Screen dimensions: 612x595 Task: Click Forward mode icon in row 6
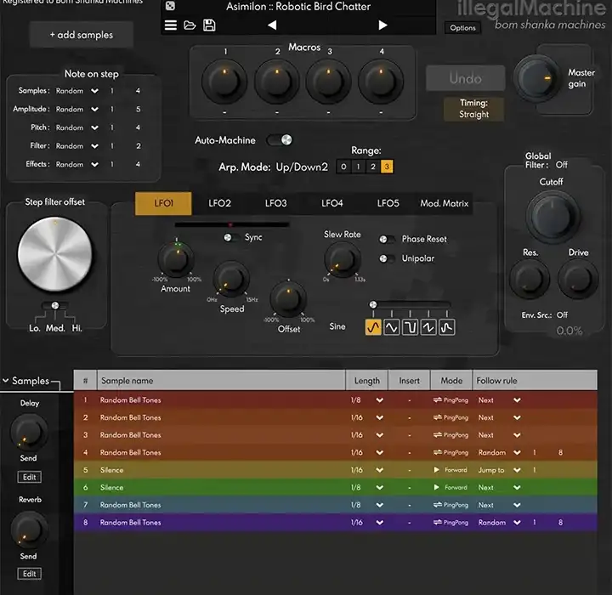[437, 487]
